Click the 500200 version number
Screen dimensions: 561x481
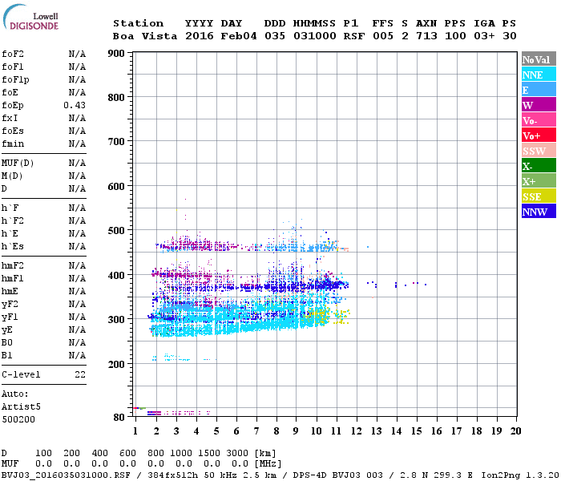(x=18, y=419)
